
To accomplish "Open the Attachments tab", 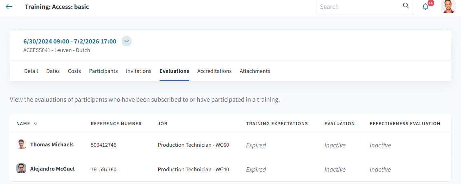I will click(255, 71).
